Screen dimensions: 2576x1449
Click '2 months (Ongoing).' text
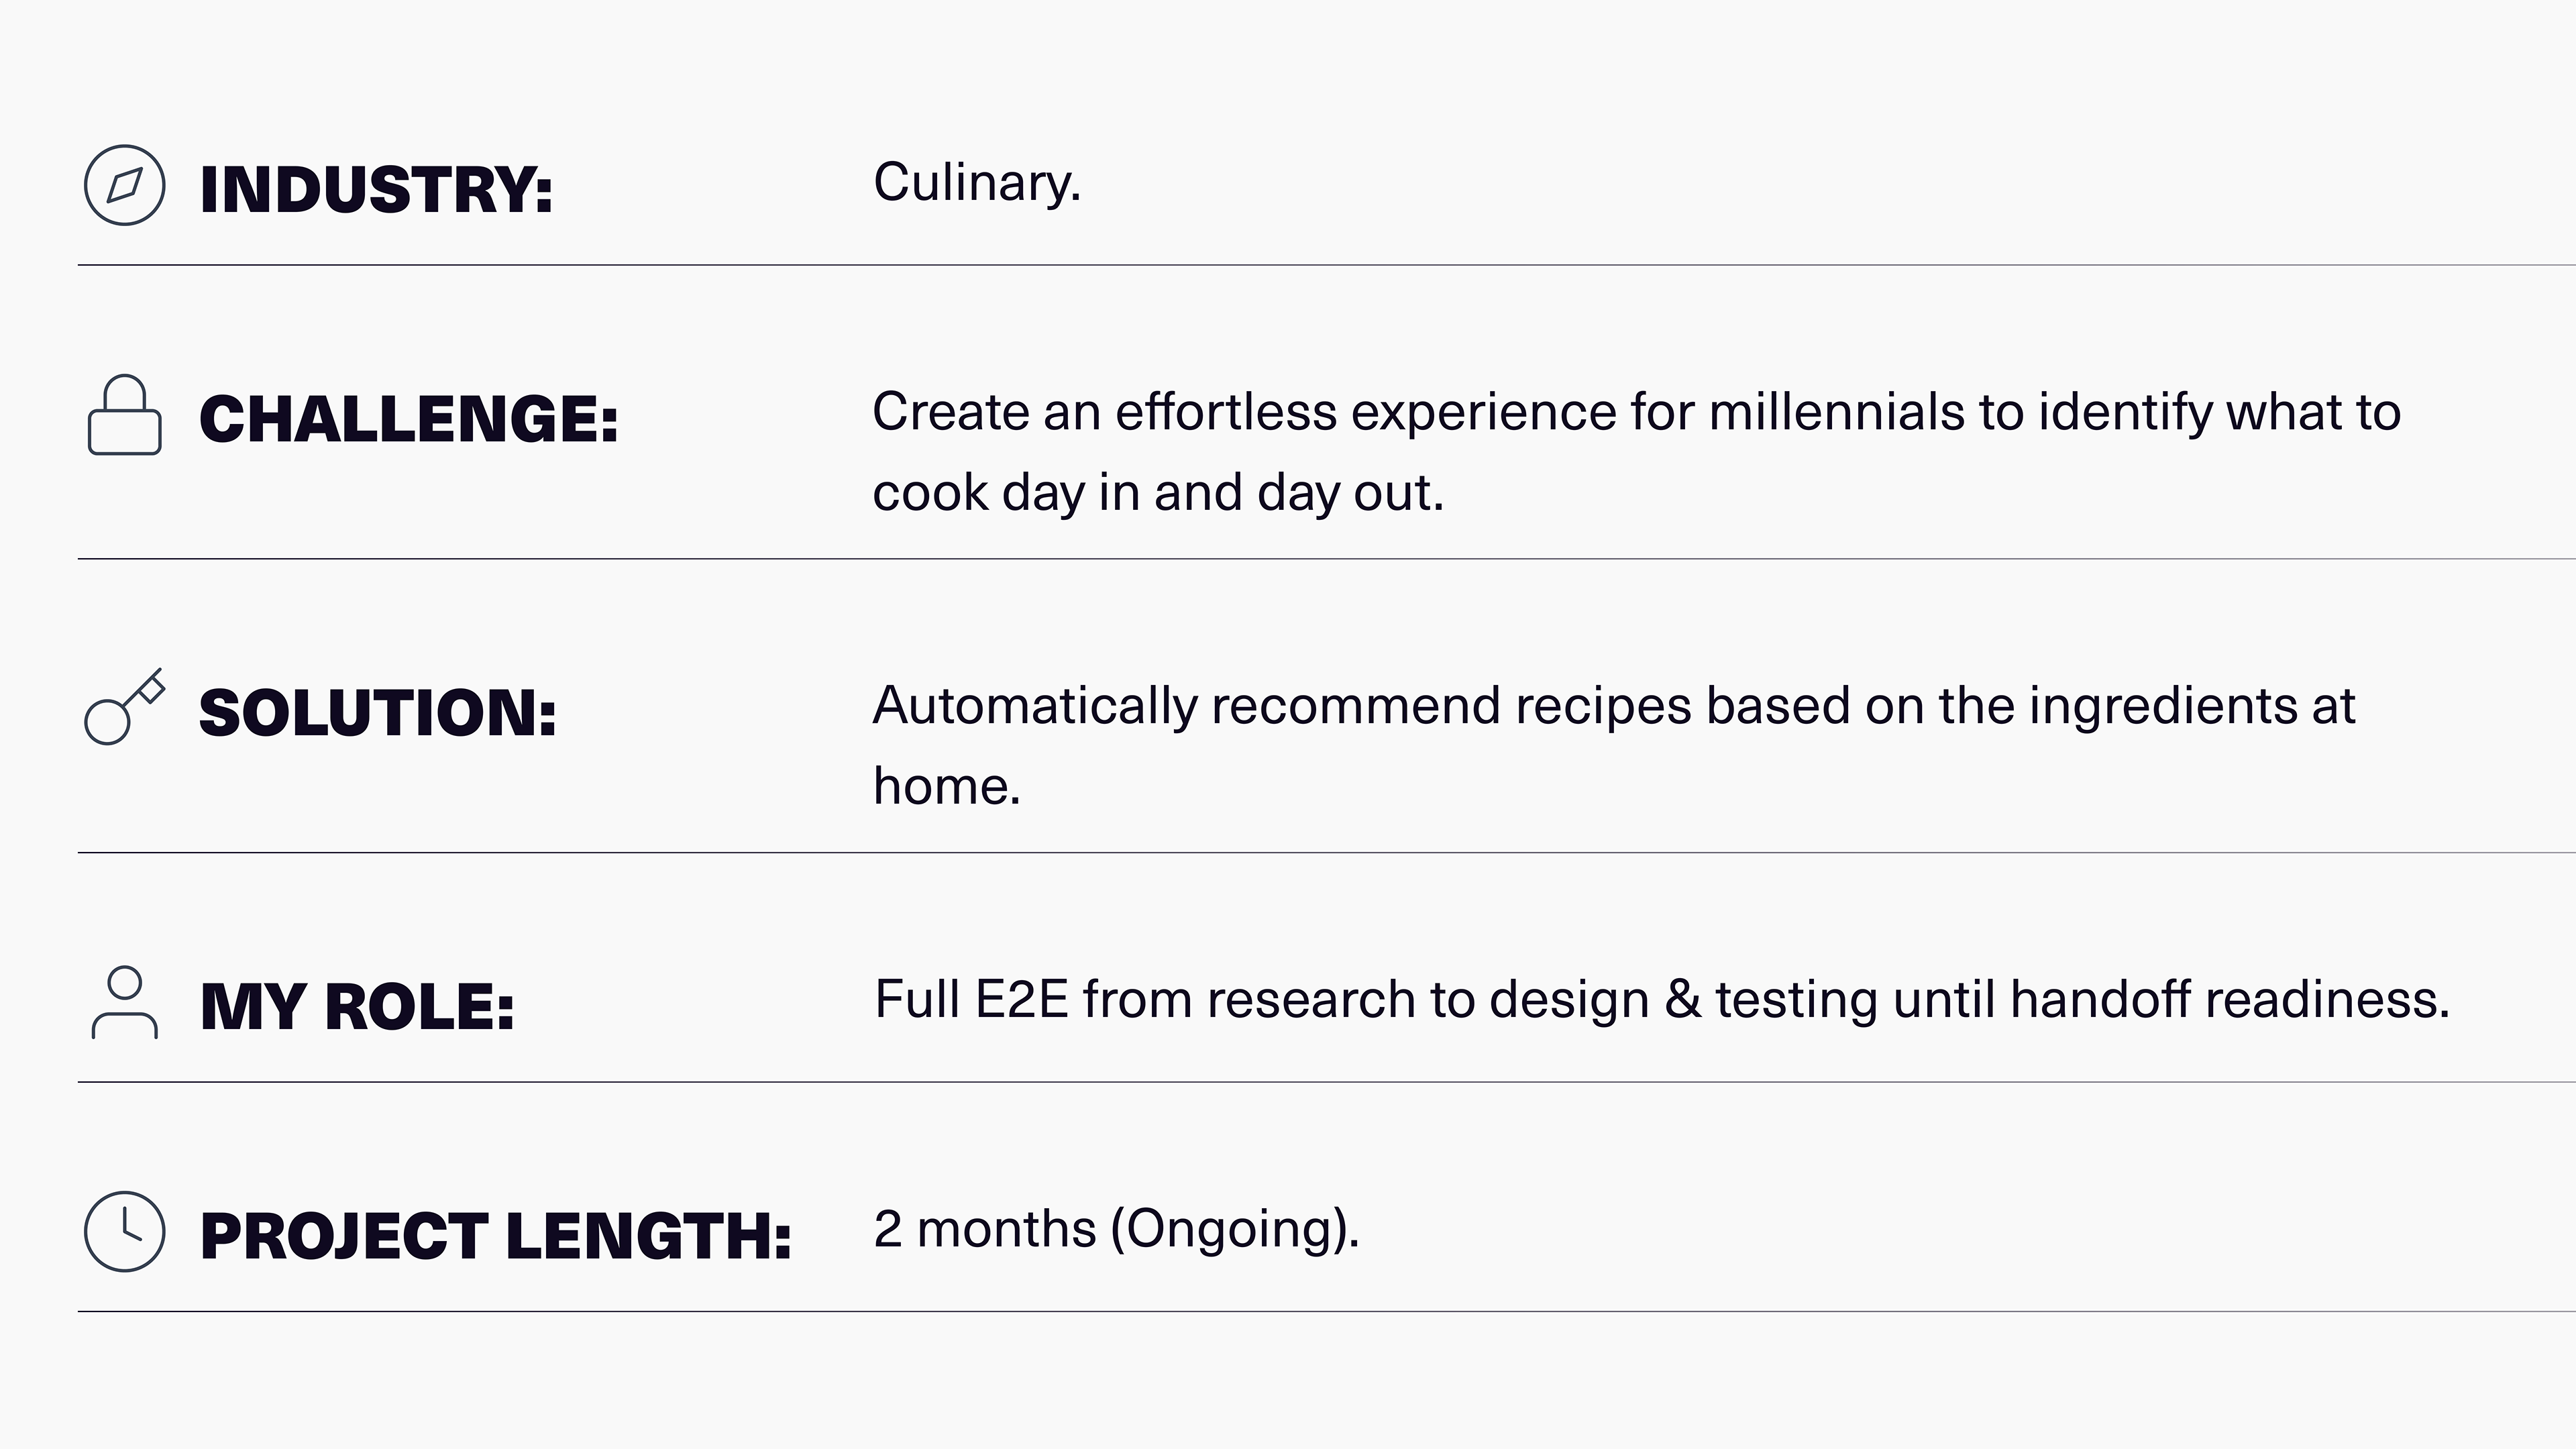(x=1116, y=1229)
